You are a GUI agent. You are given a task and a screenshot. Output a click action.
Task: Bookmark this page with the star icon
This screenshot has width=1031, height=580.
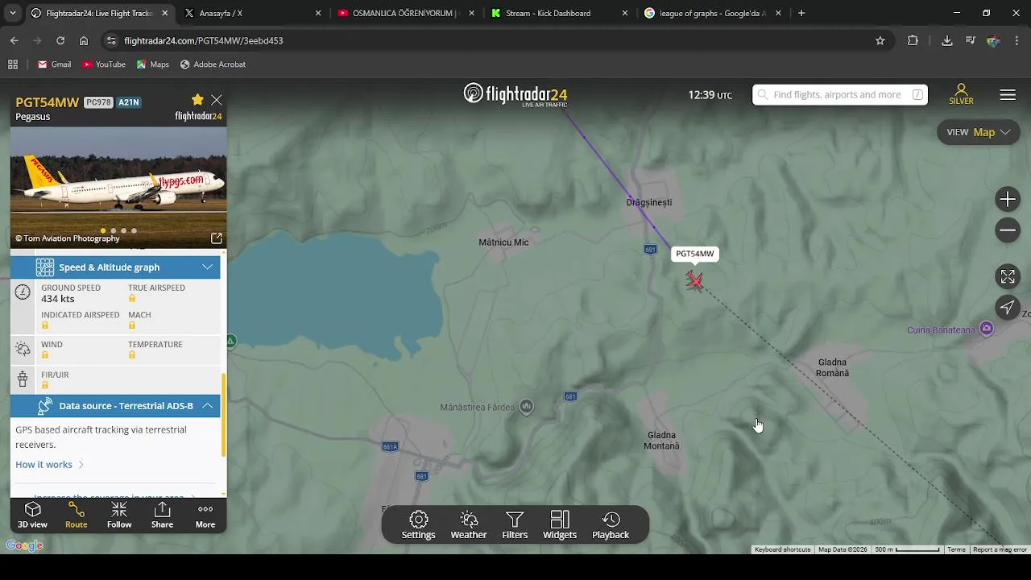(x=880, y=40)
